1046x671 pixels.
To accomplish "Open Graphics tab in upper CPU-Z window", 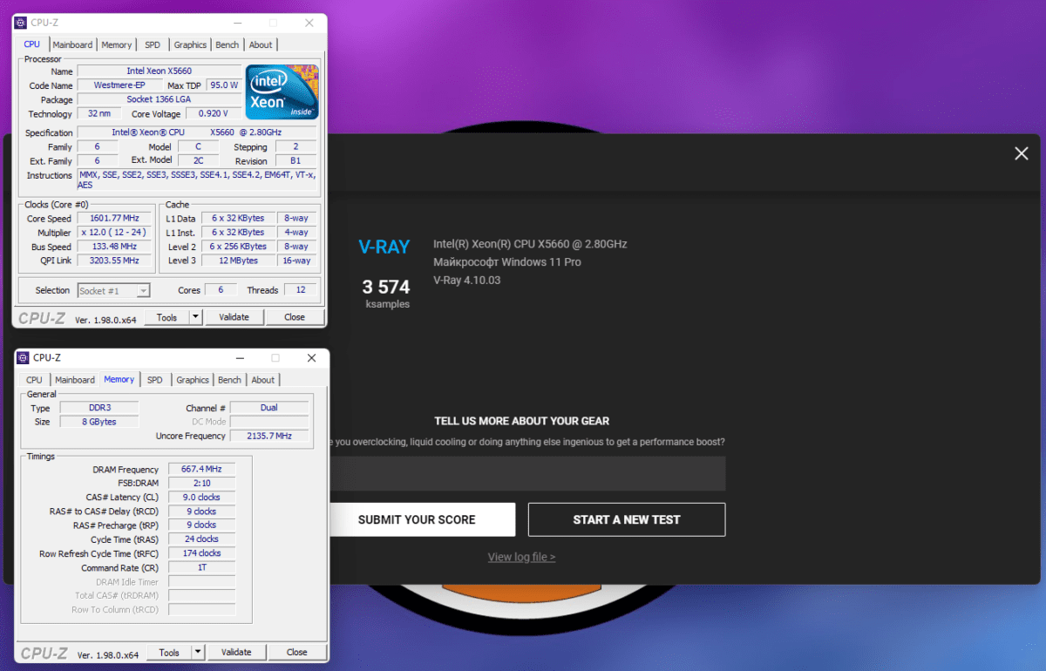I will [190, 45].
